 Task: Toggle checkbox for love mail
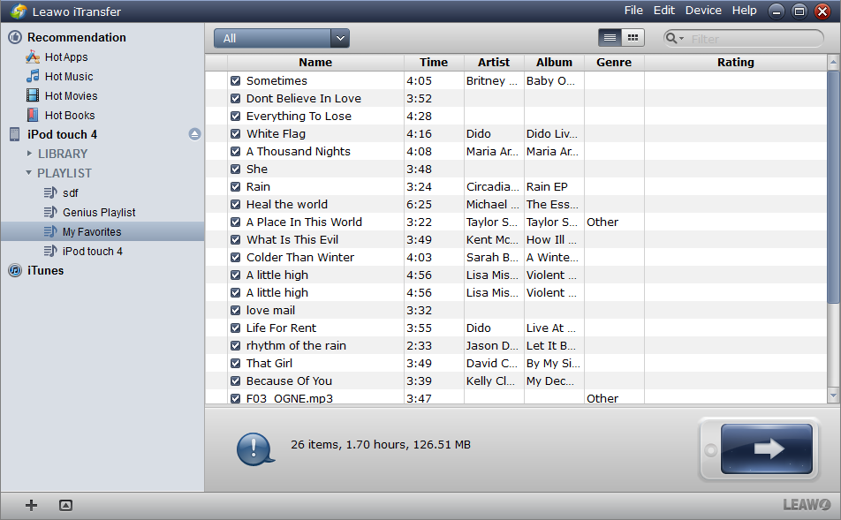pos(235,310)
